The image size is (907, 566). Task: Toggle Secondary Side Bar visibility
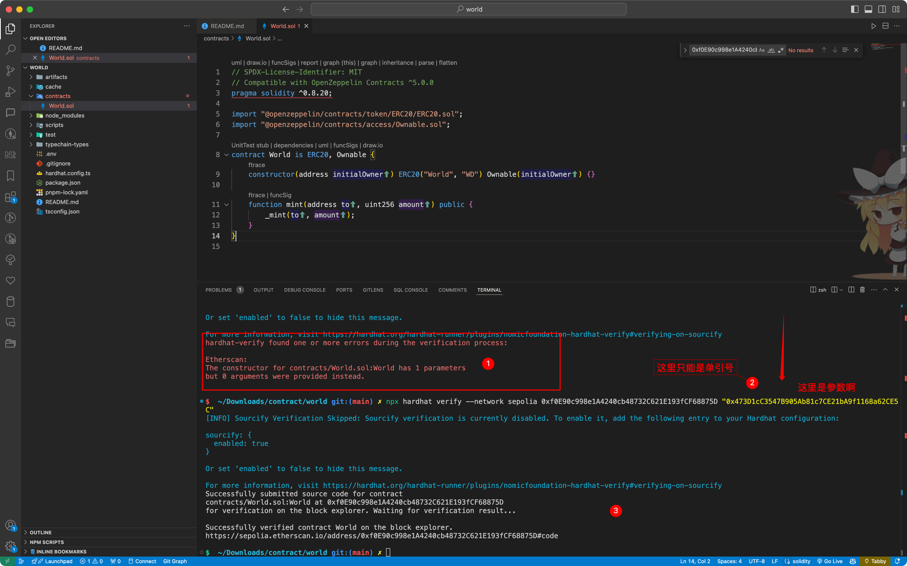coord(882,9)
